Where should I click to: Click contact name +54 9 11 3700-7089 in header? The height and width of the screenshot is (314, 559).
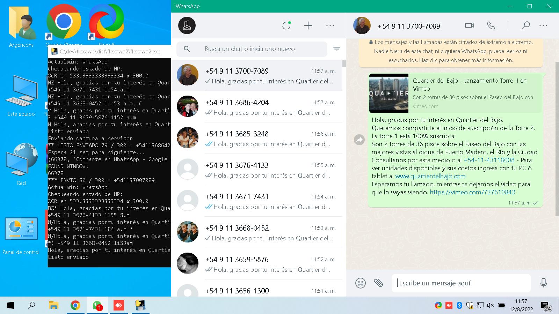coord(408,26)
